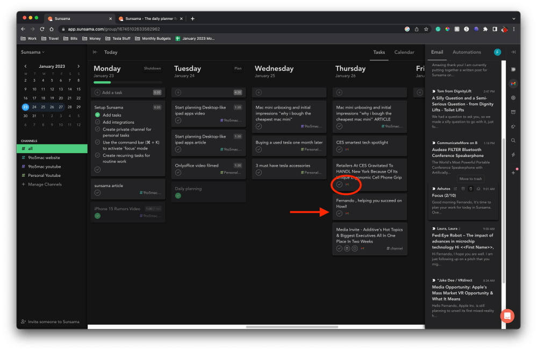This screenshot has width=537, height=351.
Task: Click the plus icon in right sidebar
Action: (513, 173)
